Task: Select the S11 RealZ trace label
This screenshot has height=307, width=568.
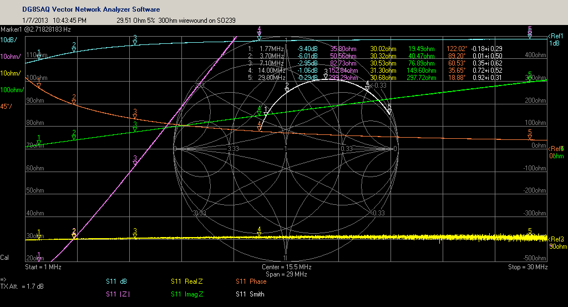Action: pos(187,281)
